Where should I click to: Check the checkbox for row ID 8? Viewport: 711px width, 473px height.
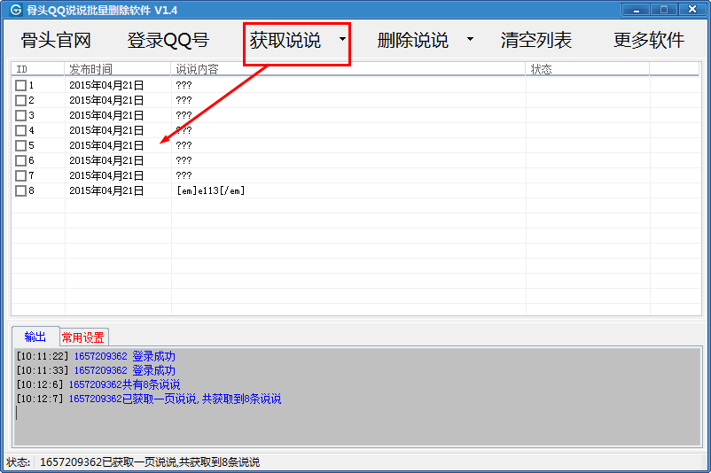(x=21, y=190)
